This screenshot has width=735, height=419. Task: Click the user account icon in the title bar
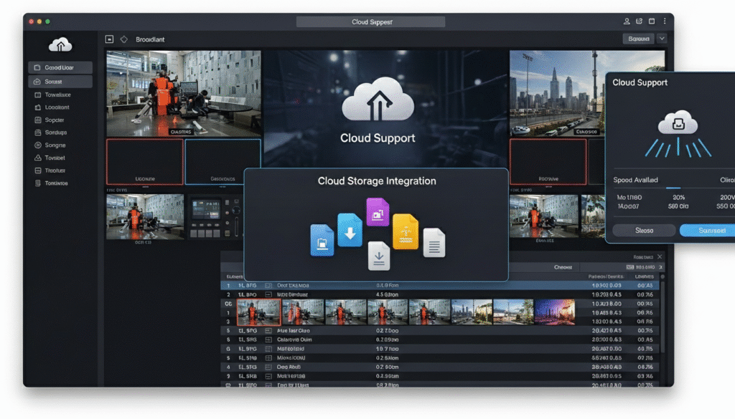(627, 21)
